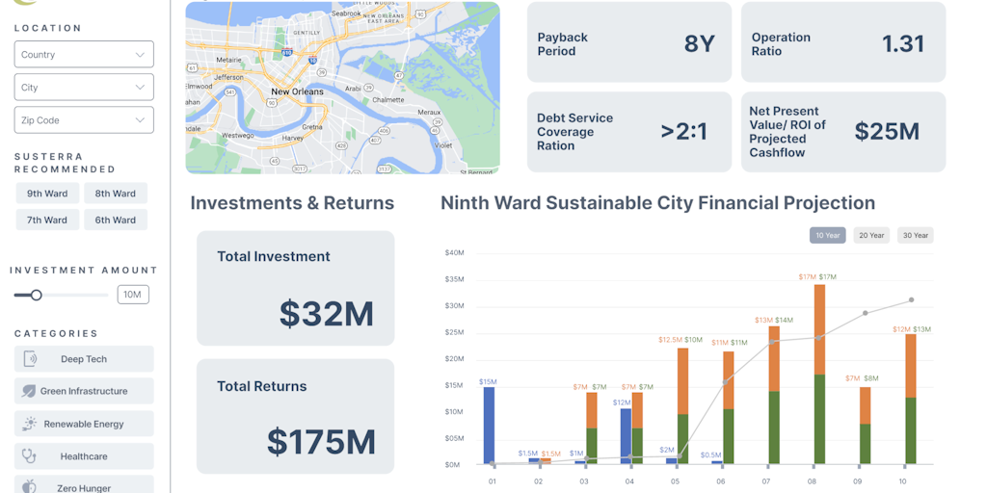
Task: Click the 'Investments & Returns' heading
Action: pyautogui.click(x=292, y=203)
